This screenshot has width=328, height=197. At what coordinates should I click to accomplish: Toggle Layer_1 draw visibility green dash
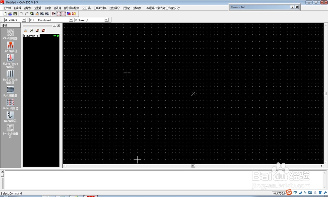click(54, 36)
